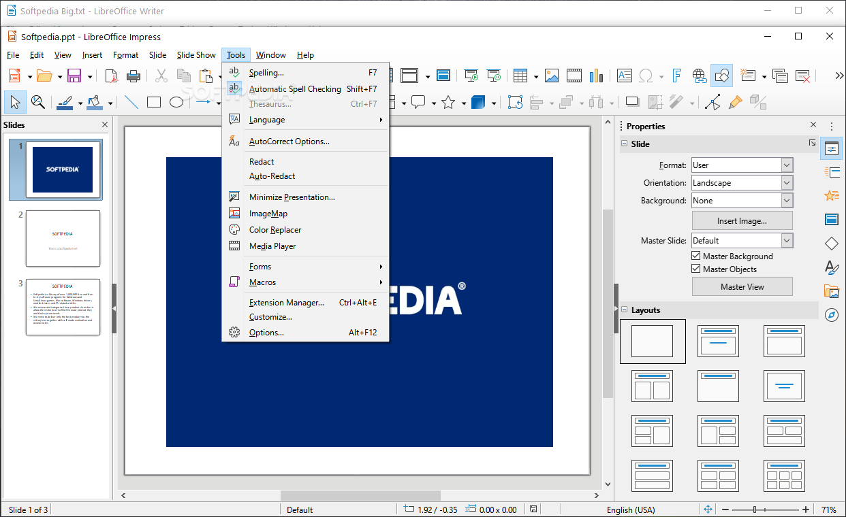Open the Slide Show menu
The image size is (846, 517).
pos(196,55)
